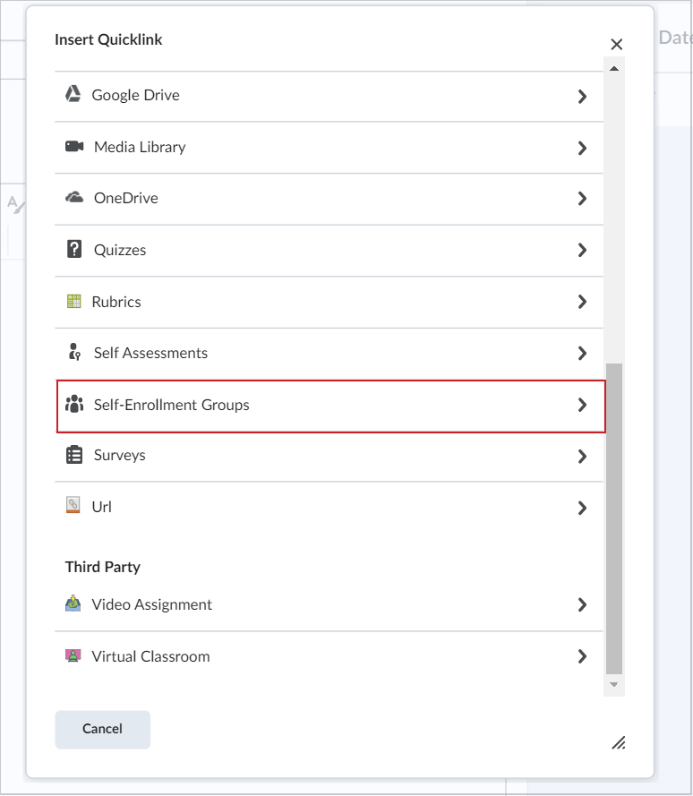Select the Url link icon
The height and width of the screenshot is (796, 693).
point(73,506)
